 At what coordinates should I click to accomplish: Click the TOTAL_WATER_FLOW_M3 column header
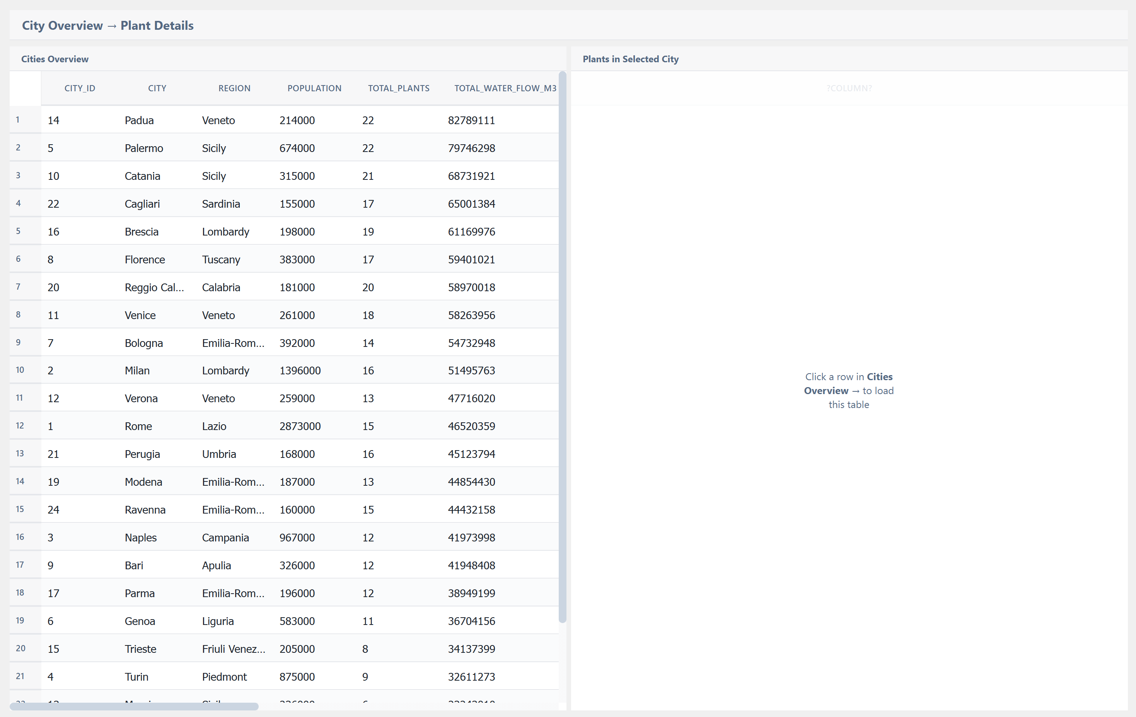pyautogui.click(x=505, y=88)
